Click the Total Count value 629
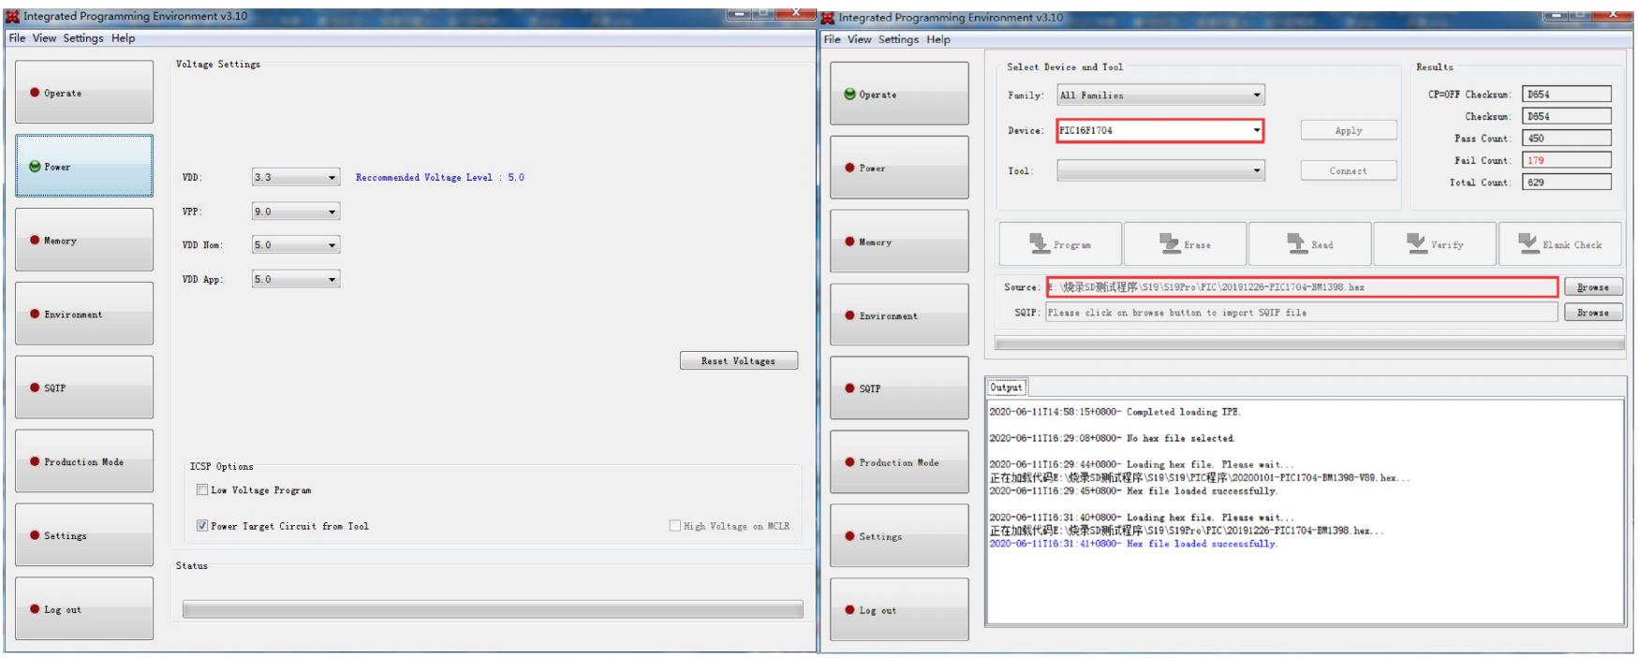 point(1567,183)
